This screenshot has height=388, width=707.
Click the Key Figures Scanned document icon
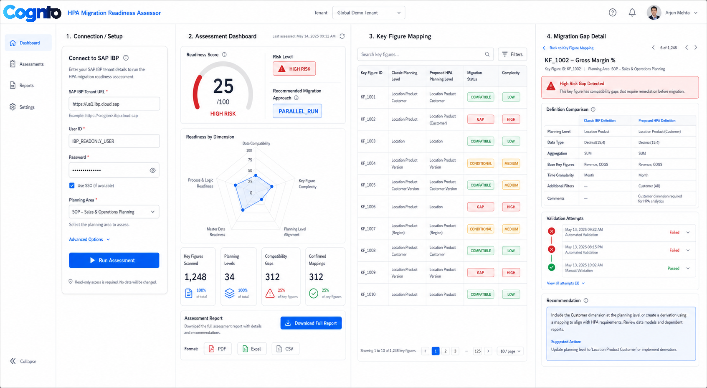[189, 294]
